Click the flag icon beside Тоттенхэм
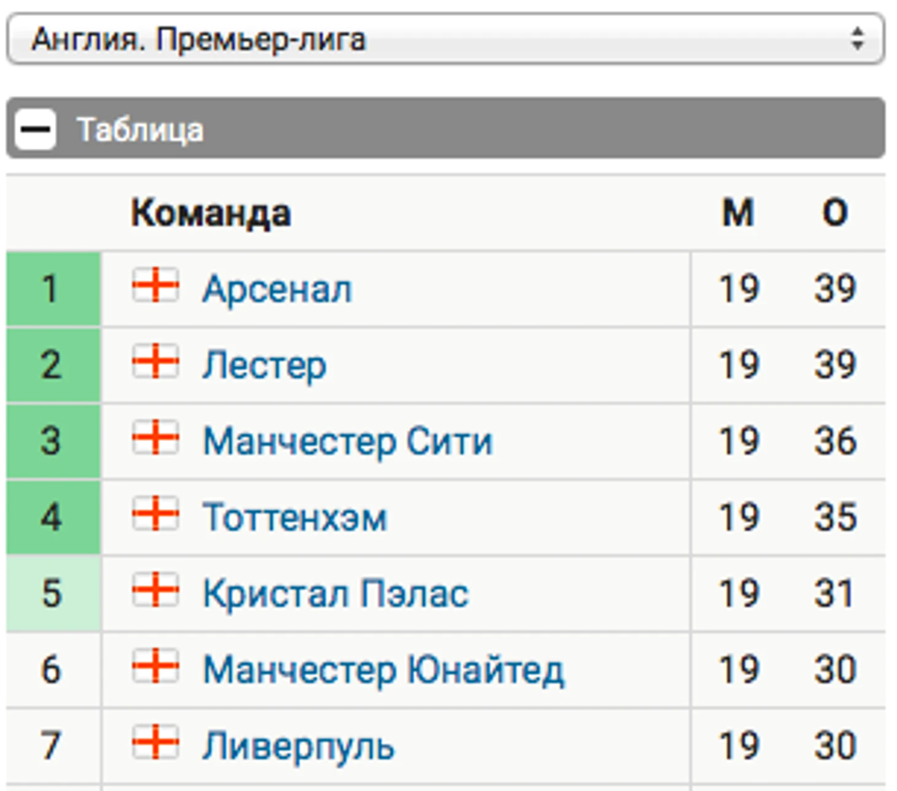Viewport: 897px width, 791px height. tap(155, 513)
